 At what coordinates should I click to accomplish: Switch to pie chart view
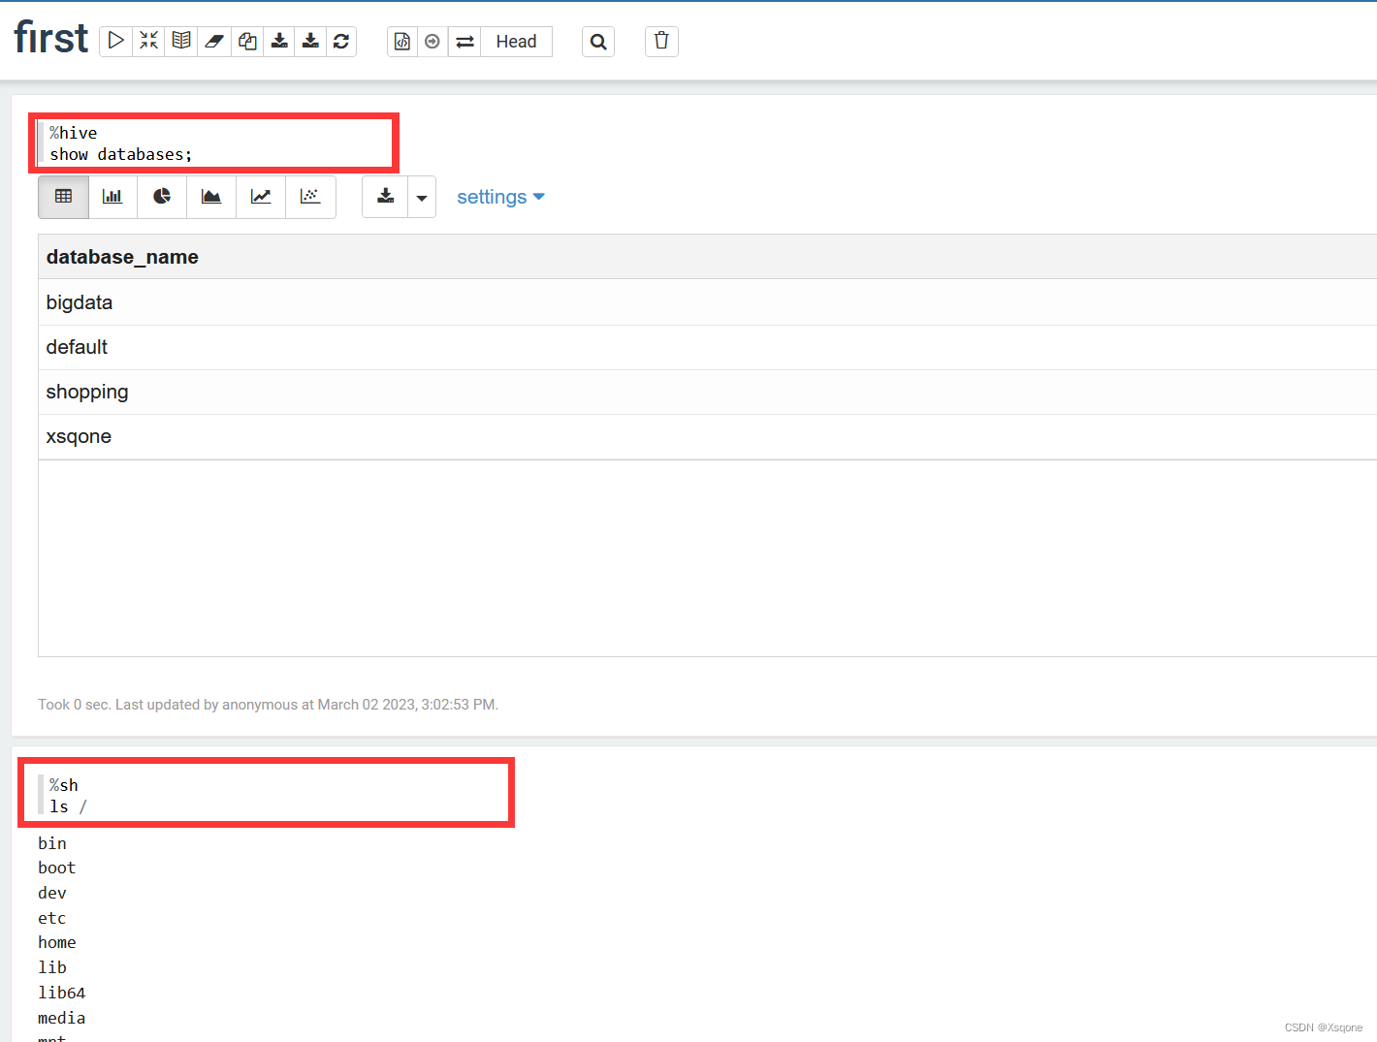162,197
